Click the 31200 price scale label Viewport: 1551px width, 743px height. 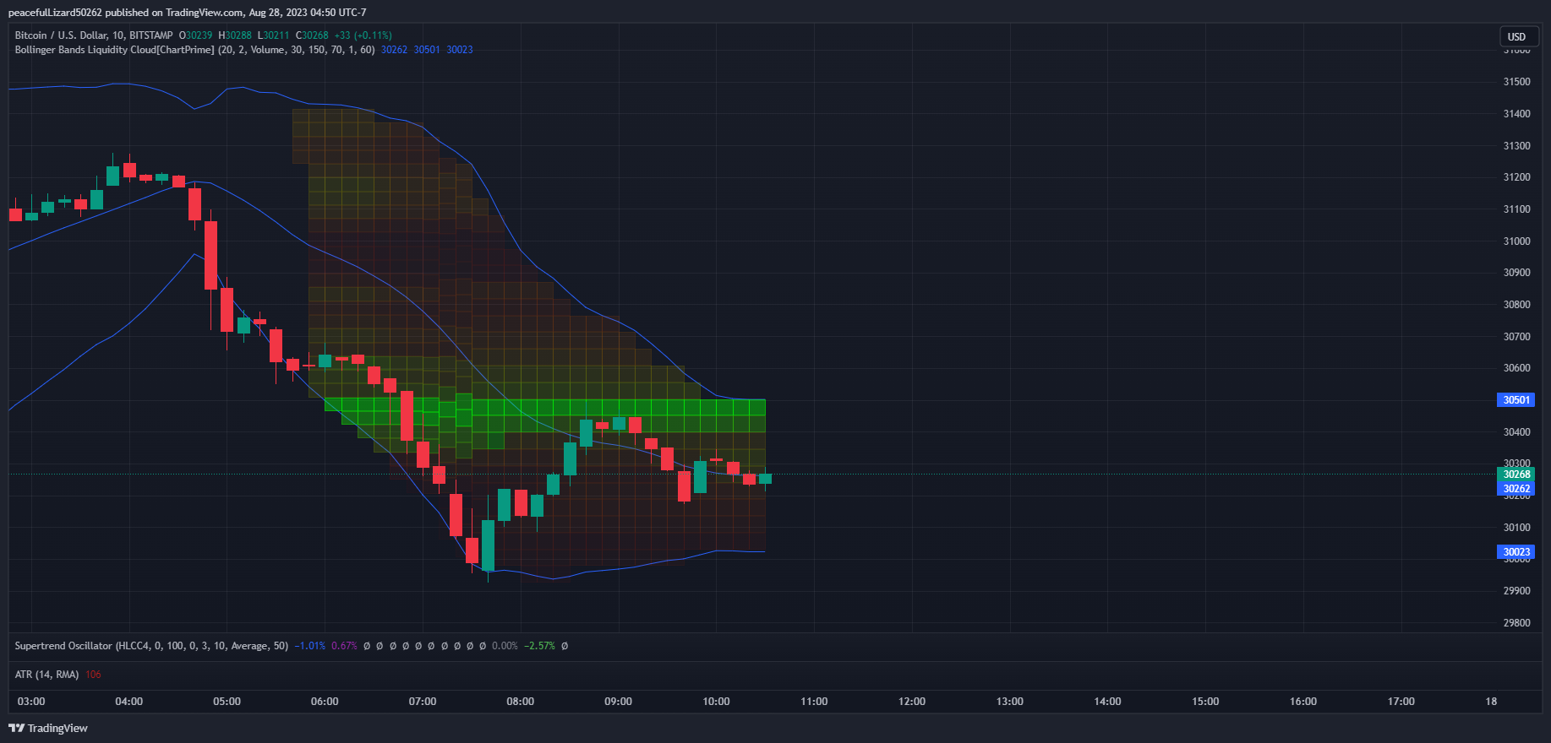1516,177
